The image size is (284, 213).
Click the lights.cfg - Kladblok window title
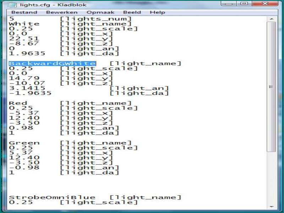click(53, 5)
